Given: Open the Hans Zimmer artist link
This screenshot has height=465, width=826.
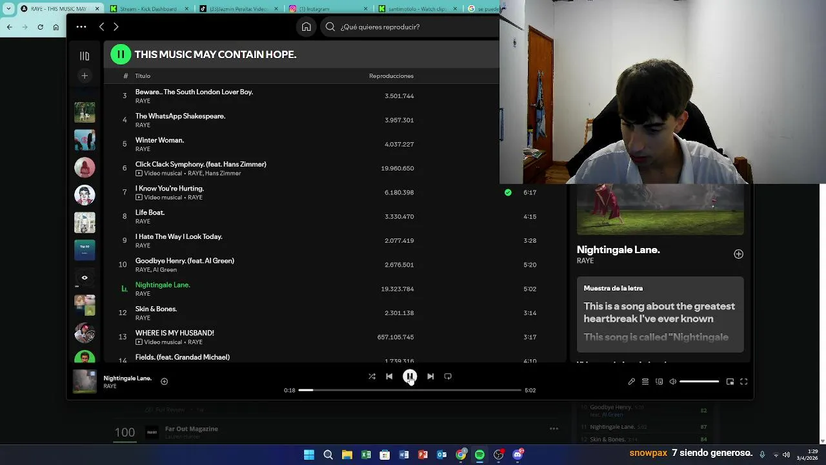Looking at the screenshot, I should (223, 173).
